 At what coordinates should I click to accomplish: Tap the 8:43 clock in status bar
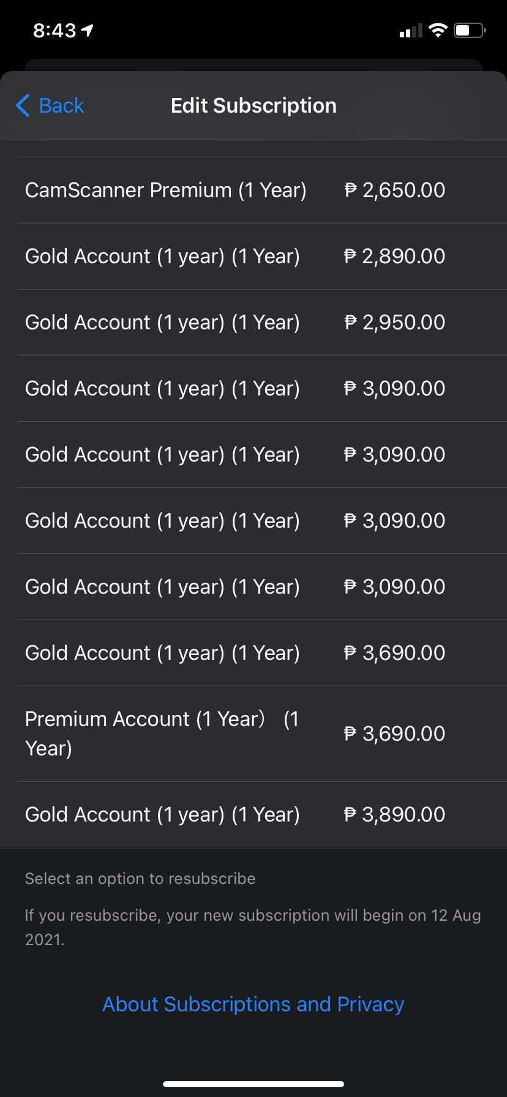[54, 31]
